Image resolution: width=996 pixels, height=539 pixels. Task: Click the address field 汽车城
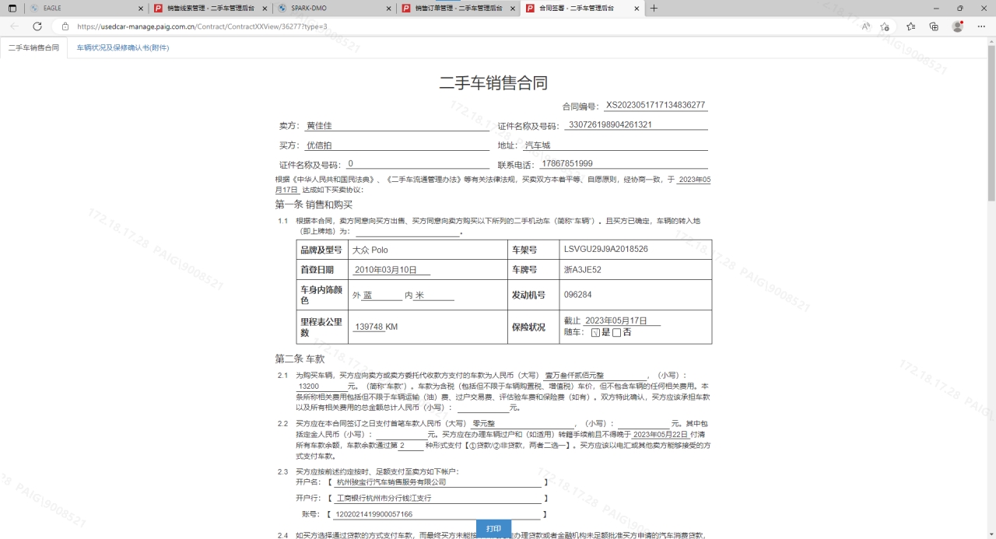pyautogui.click(x=615, y=145)
